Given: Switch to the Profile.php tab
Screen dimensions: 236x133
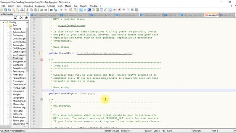Looking at the screenshot, I should point(172,15).
